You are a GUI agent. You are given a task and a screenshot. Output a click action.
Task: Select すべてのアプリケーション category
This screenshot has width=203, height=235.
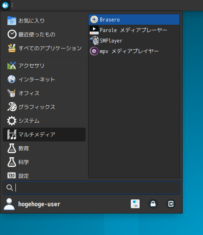[x=44, y=48]
